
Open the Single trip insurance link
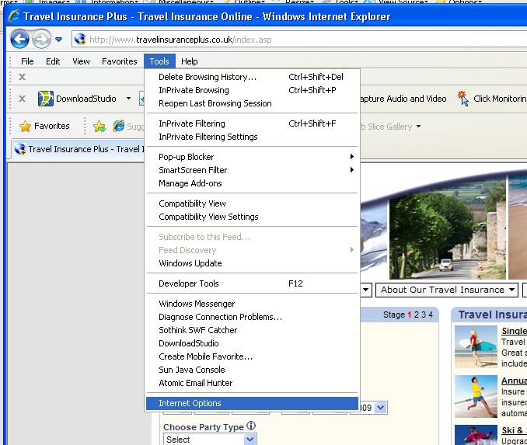515,331
